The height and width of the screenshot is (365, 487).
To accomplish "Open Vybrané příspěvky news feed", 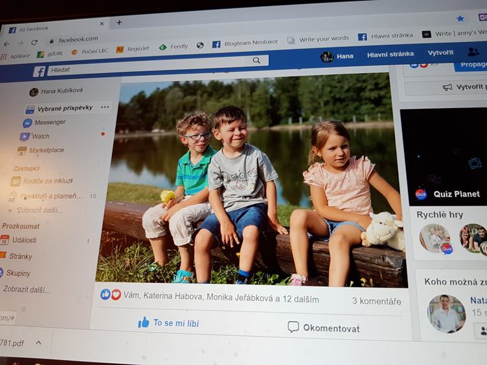I will (x=60, y=109).
